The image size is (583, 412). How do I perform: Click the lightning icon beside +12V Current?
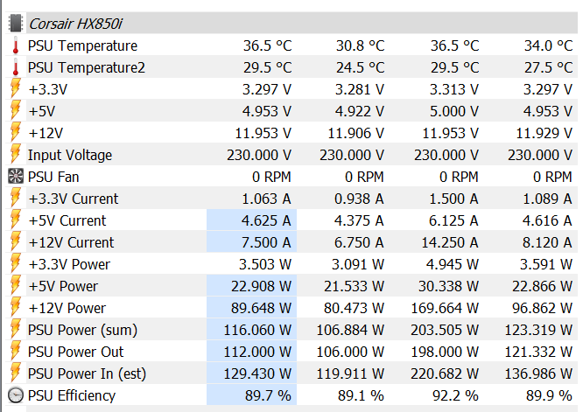coord(16,242)
